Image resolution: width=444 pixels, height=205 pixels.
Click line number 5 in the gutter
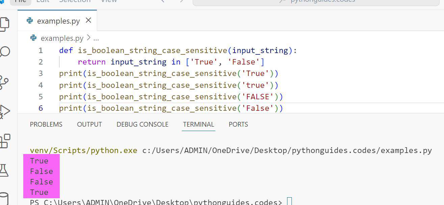(x=40, y=97)
